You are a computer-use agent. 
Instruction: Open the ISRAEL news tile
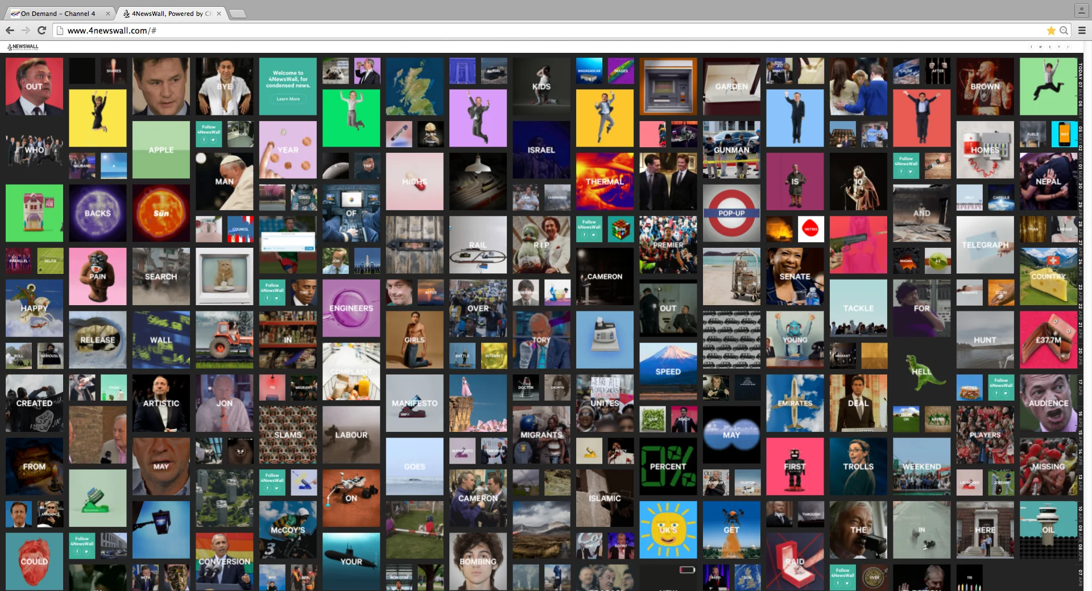(x=541, y=149)
